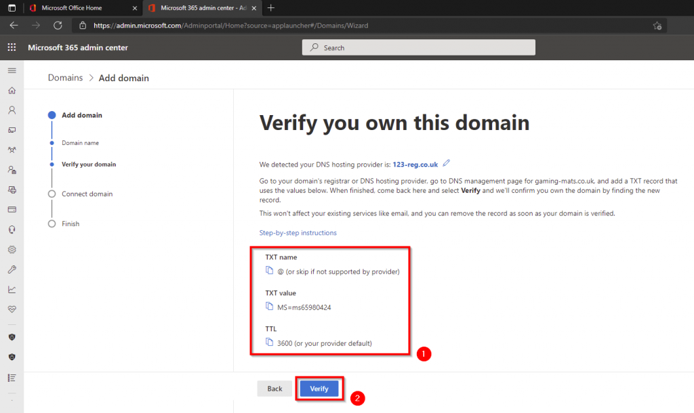694x413 pixels.
Task: Click the admin center Search box
Action: [419, 47]
